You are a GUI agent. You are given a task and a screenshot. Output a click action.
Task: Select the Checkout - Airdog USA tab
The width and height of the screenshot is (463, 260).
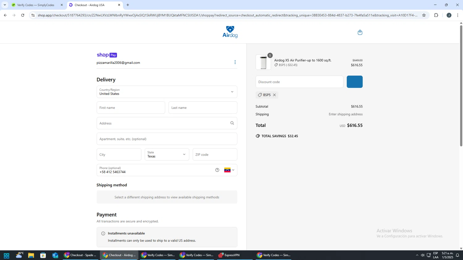(x=90, y=5)
